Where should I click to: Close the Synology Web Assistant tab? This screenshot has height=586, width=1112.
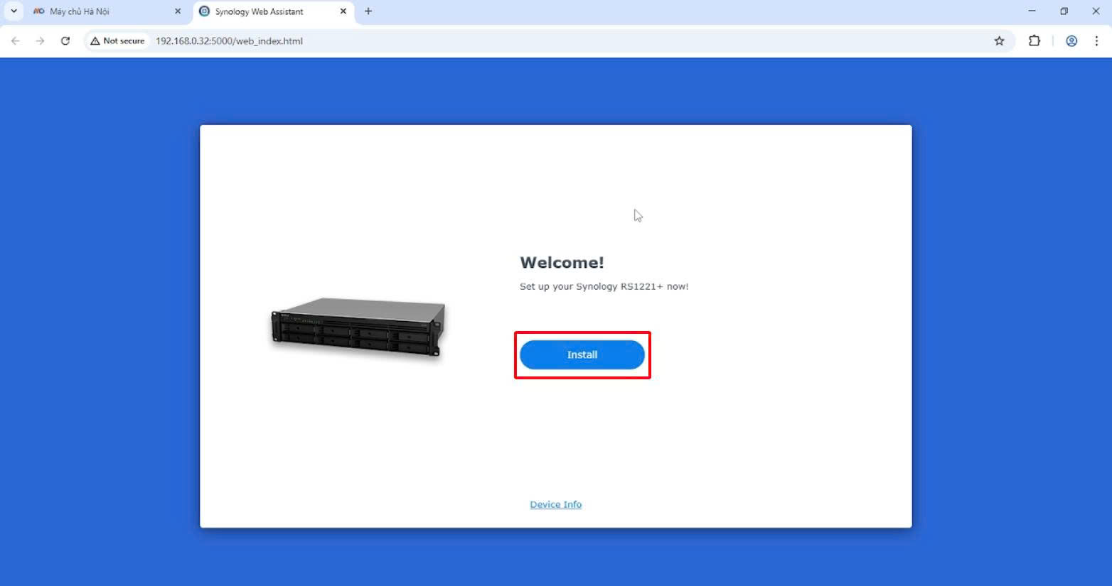coord(343,11)
